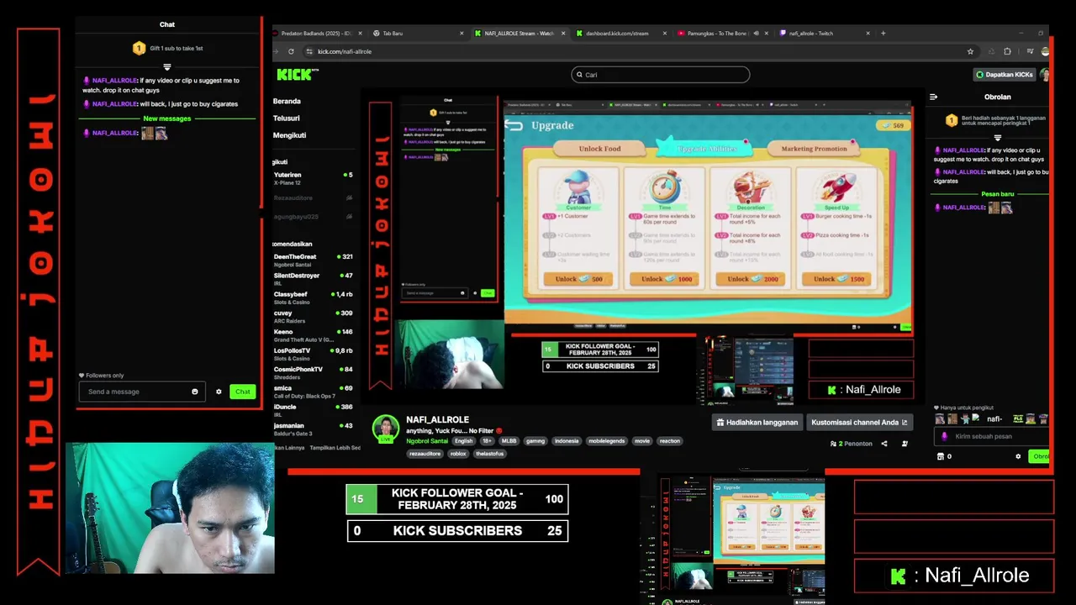Click the Tampilkan Lebih Sedikit sidebar link

click(x=335, y=448)
